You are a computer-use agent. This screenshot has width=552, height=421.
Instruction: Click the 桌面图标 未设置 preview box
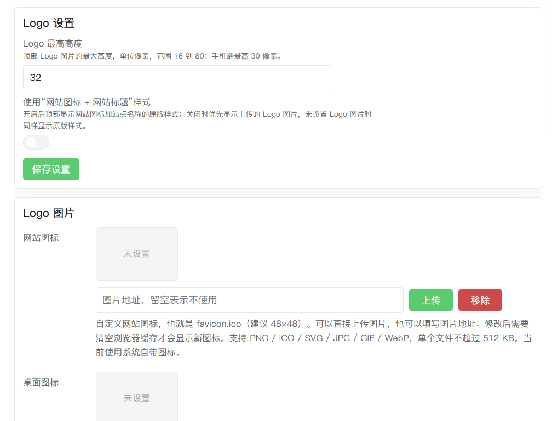(137, 397)
